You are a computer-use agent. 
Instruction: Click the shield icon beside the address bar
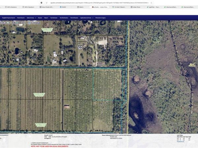coord(42,3)
